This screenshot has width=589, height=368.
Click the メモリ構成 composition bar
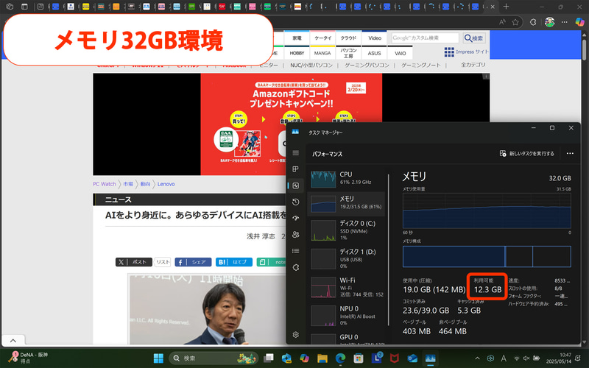(487, 256)
